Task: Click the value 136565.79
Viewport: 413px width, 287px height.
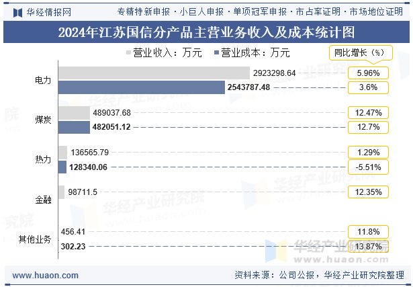Action: tap(89, 153)
